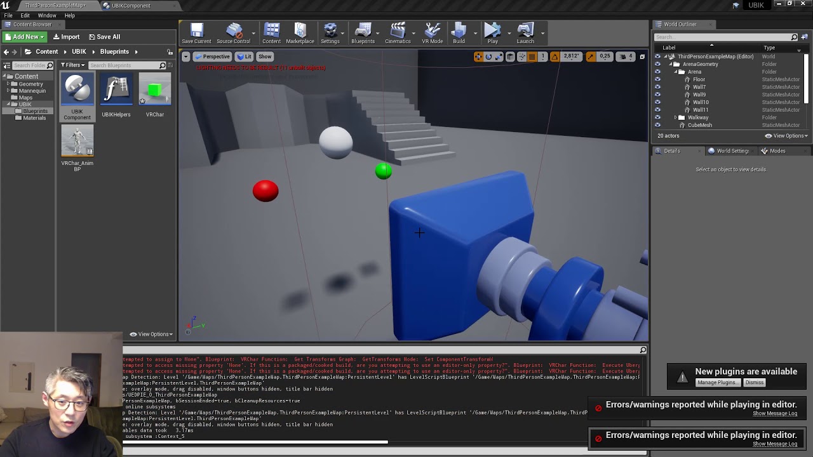The width and height of the screenshot is (813, 457).
Task: Select the scale gizmo tool in viewport
Action: tap(499, 56)
